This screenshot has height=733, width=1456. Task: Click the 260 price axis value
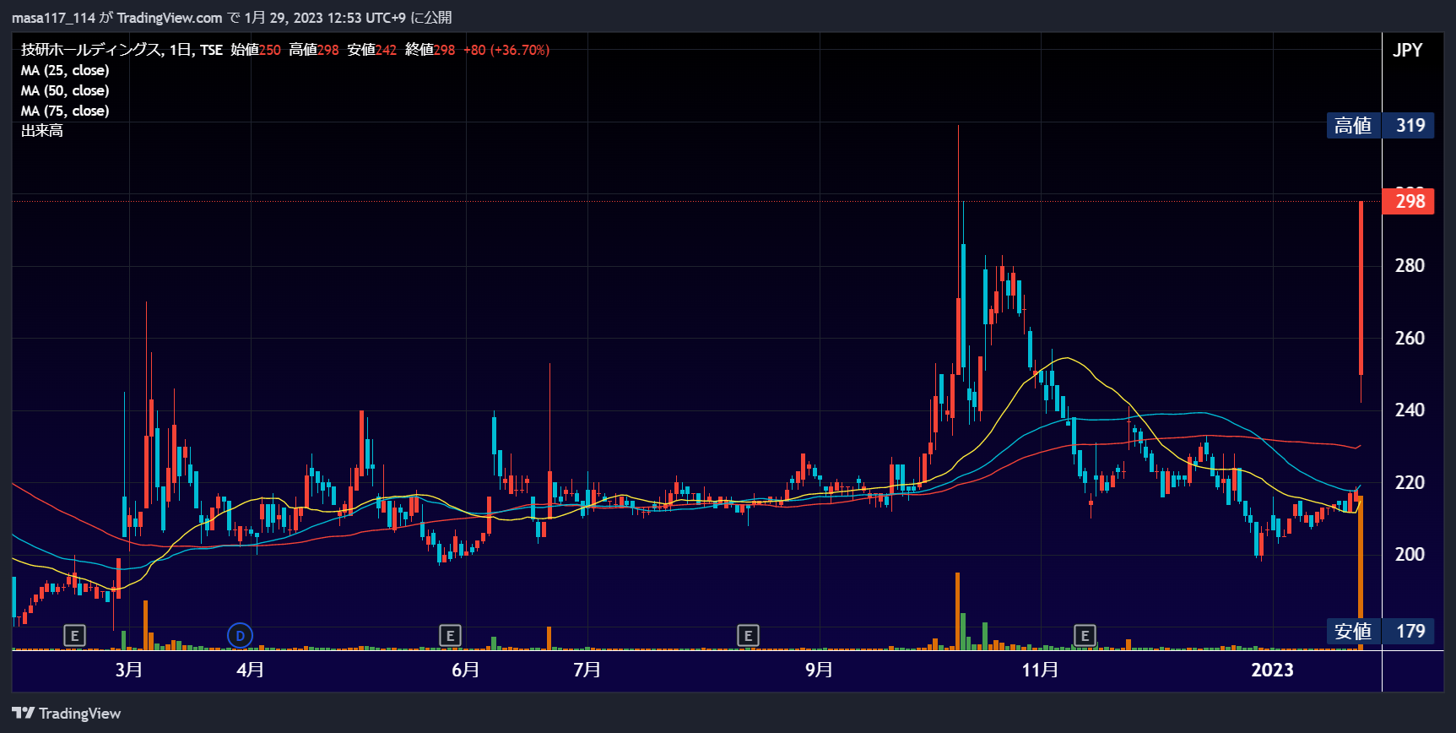[1410, 338]
